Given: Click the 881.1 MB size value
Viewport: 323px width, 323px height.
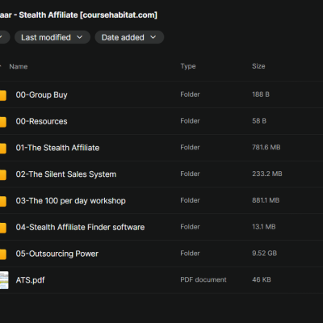Looking at the screenshot, I should [x=266, y=200].
